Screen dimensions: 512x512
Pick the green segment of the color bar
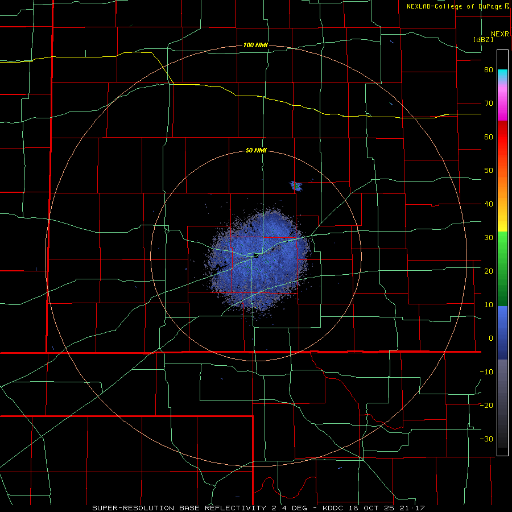pos(502,268)
